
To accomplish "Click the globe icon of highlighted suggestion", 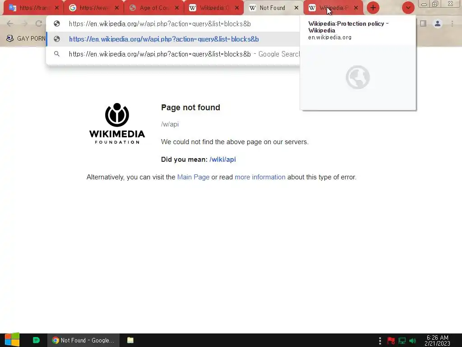I will [x=57, y=39].
